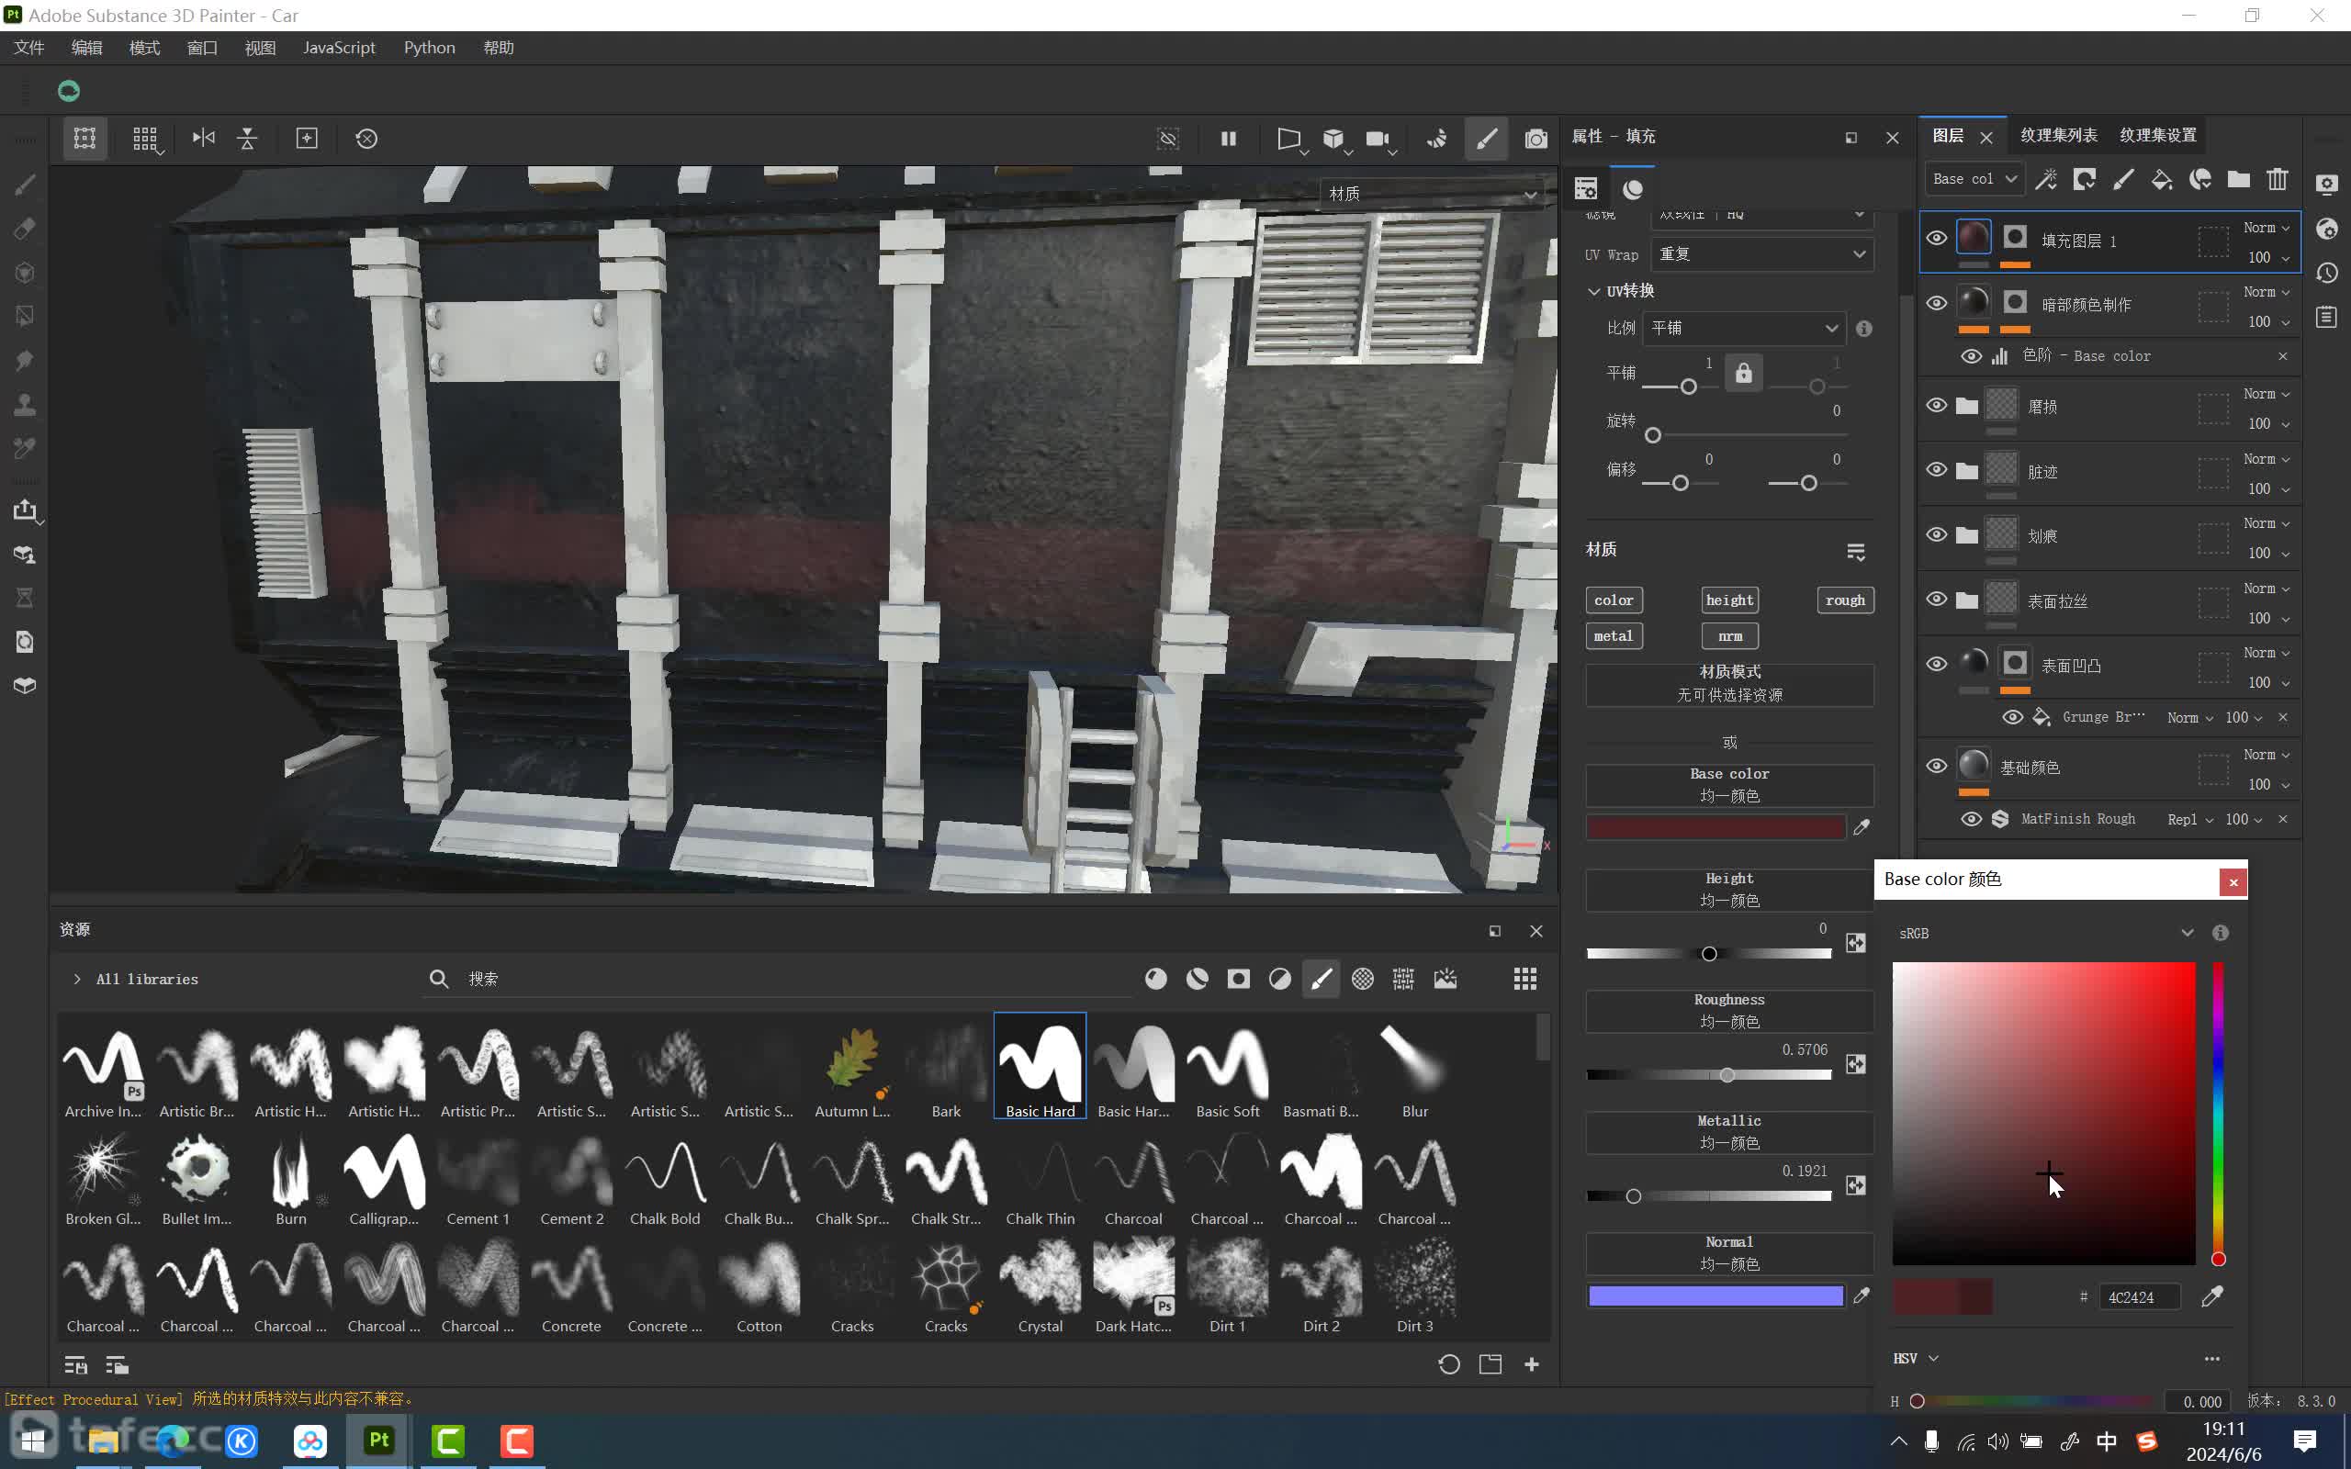The height and width of the screenshot is (1469, 2351).
Task: Add fill layer bucket icon
Action: point(2162,179)
